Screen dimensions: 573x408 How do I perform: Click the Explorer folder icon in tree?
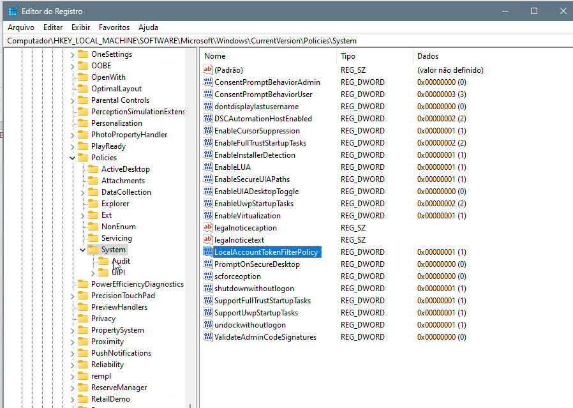(x=93, y=204)
